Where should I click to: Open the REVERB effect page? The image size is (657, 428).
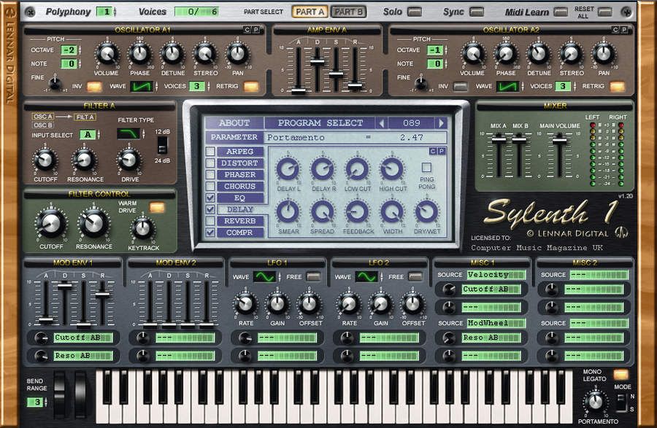239,221
